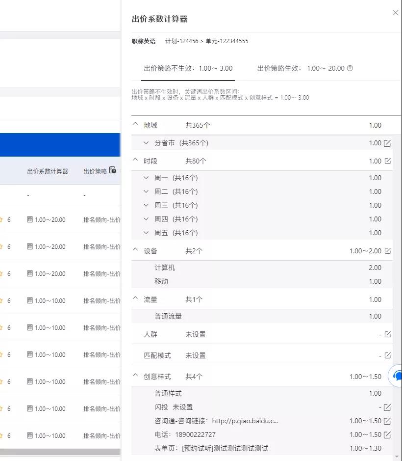
Task: Expand the 分省市 (共365个) list
Action: coord(146,142)
